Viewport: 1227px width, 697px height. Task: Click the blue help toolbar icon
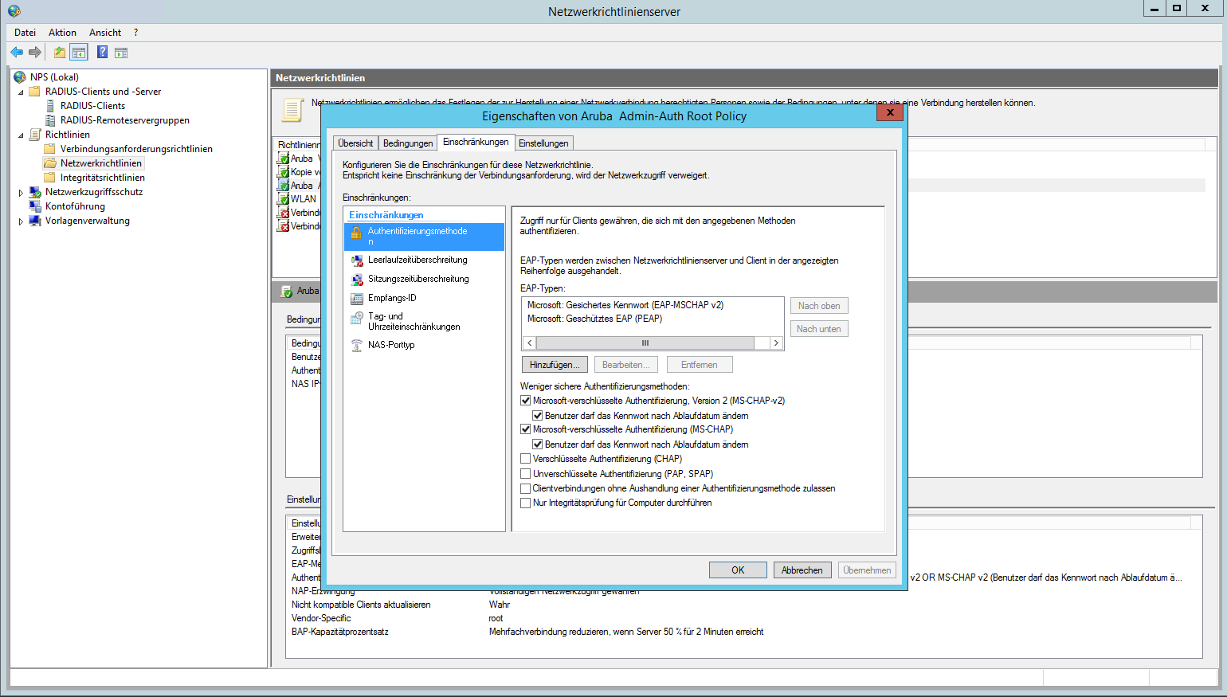point(102,53)
